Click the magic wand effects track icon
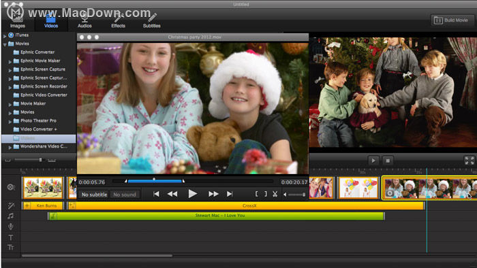477x268 pixels. (x=11, y=206)
